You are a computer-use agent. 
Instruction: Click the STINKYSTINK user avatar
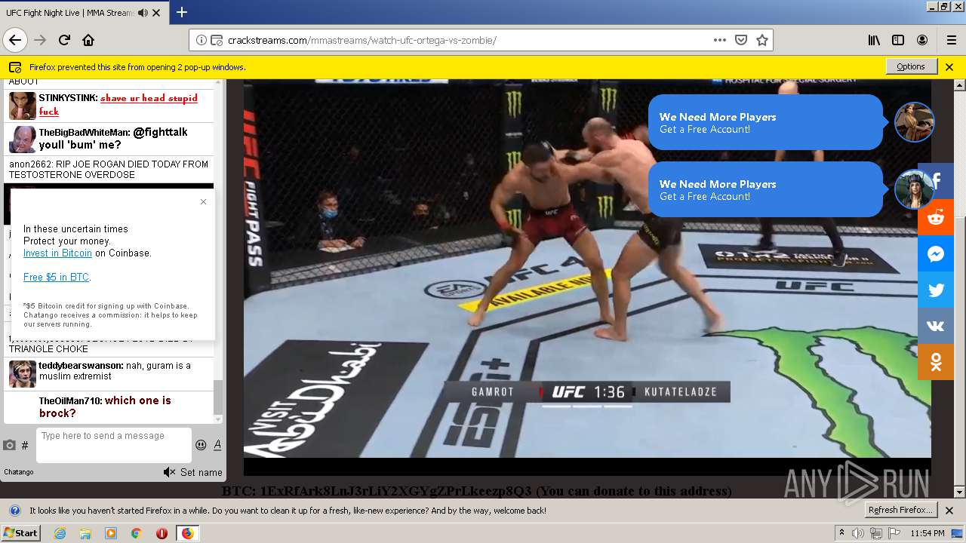23,106
